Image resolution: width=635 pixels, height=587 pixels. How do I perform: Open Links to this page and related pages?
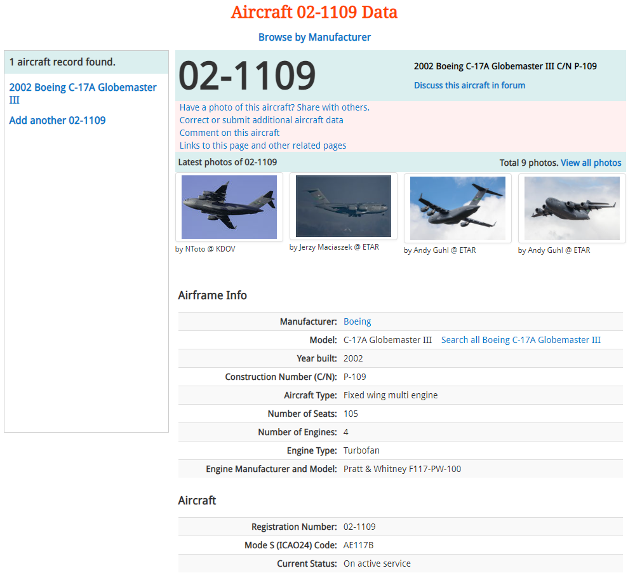click(x=263, y=145)
